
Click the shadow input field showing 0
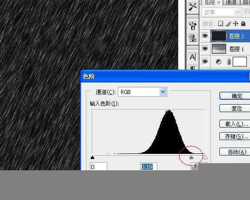[98, 166]
